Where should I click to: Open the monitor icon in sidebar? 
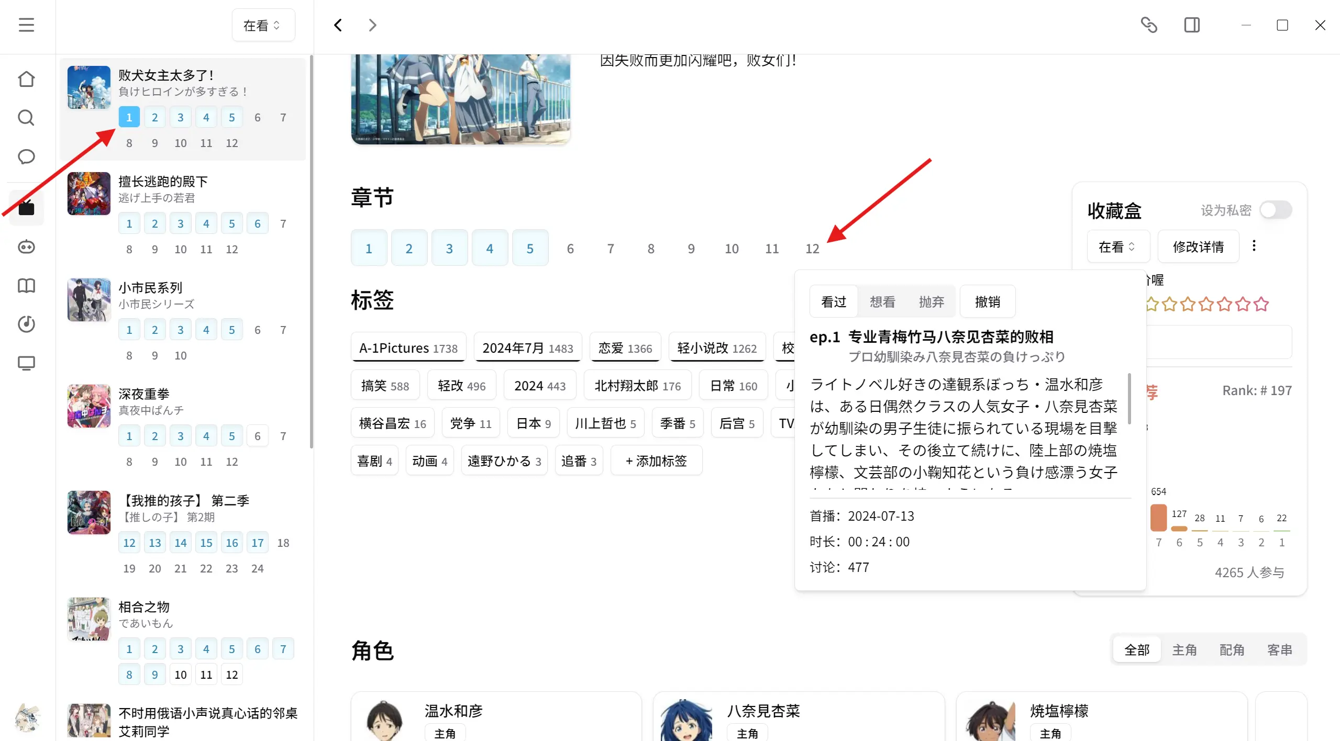[x=26, y=363]
